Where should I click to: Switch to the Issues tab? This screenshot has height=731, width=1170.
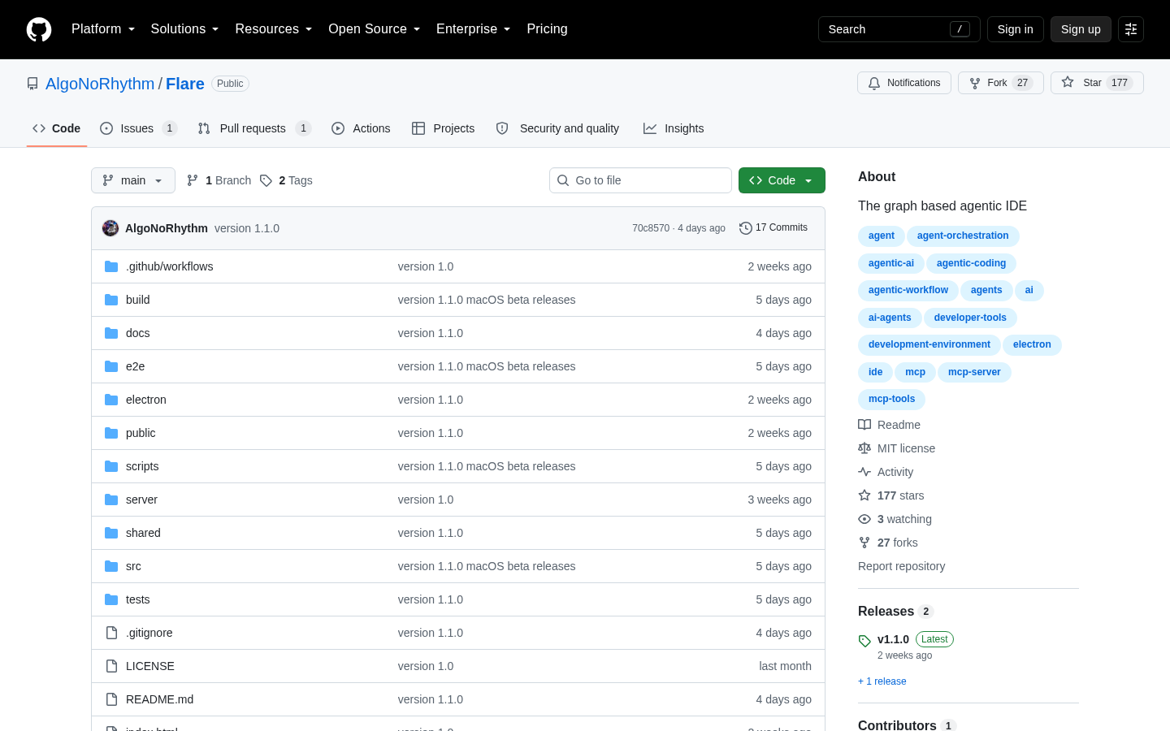(x=138, y=128)
